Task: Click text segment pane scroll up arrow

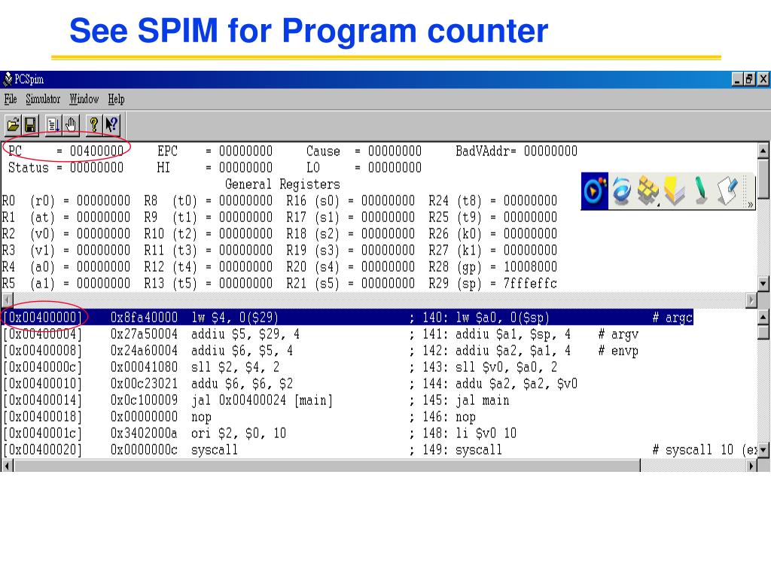Action: (x=763, y=317)
